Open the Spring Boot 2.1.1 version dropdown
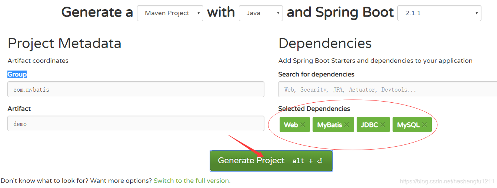 (439, 13)
